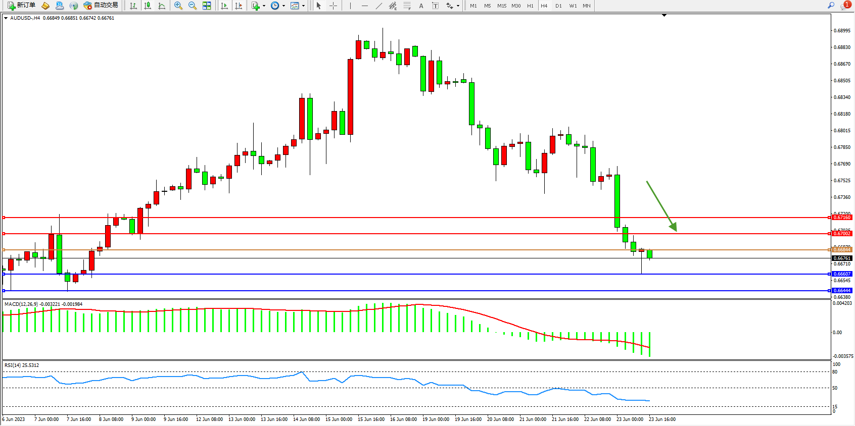Open the periodicity clock dropdown arrow
This screenshot has height=426, width=855.
(x=283, y=6)
